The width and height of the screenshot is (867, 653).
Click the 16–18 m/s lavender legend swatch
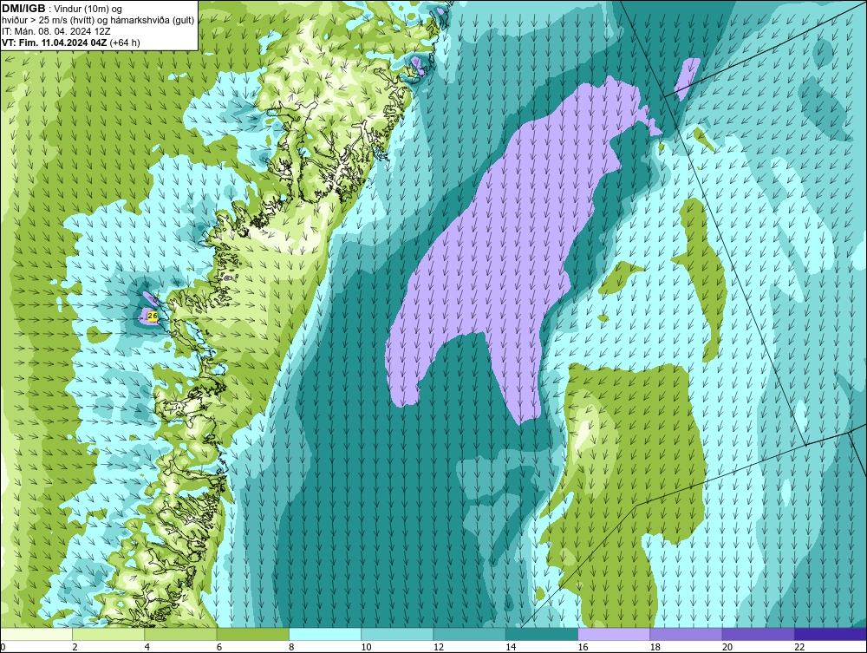(614, 634)
